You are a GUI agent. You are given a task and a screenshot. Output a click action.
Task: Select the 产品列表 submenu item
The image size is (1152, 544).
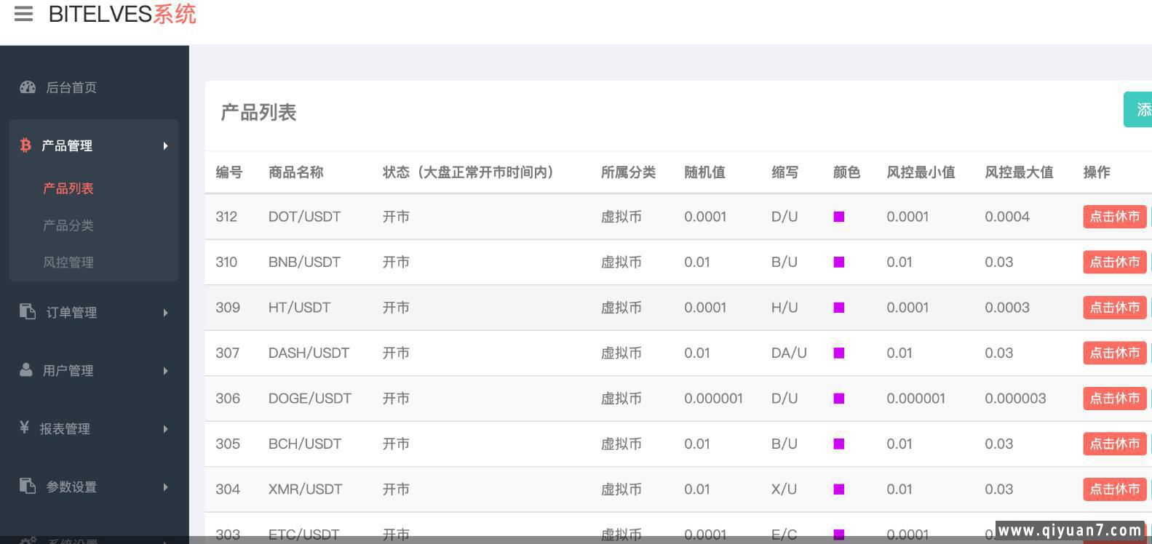click(x=68, y=188)
